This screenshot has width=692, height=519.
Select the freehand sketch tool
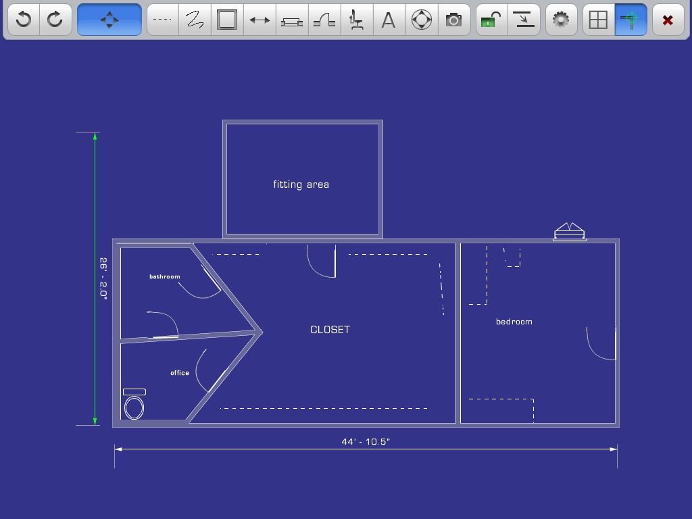tap(194, 20)
